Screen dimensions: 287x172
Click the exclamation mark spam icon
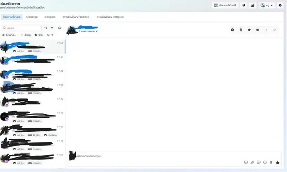tap(266, 30)
